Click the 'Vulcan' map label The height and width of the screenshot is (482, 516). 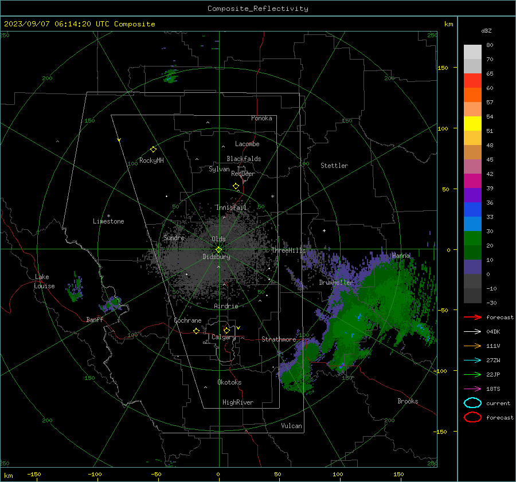coord(291,426)
